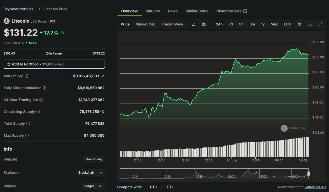
Task: Expand Market Cap details chevron
Action: tap(102, 76)
